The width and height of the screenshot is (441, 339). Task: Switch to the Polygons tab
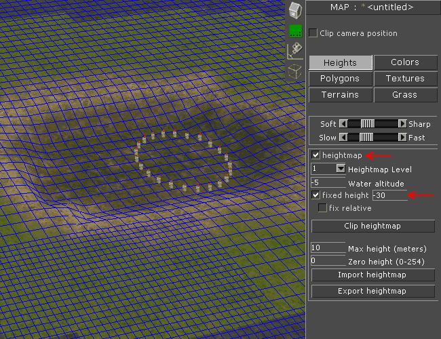[341, 79]
